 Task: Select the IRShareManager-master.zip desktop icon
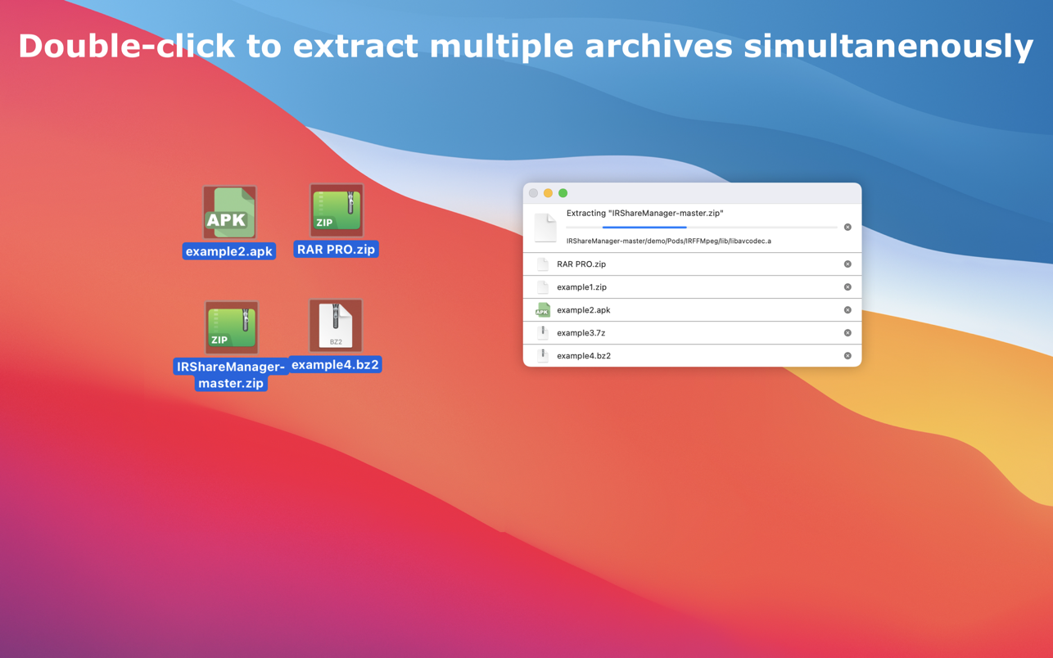(231, 327)
